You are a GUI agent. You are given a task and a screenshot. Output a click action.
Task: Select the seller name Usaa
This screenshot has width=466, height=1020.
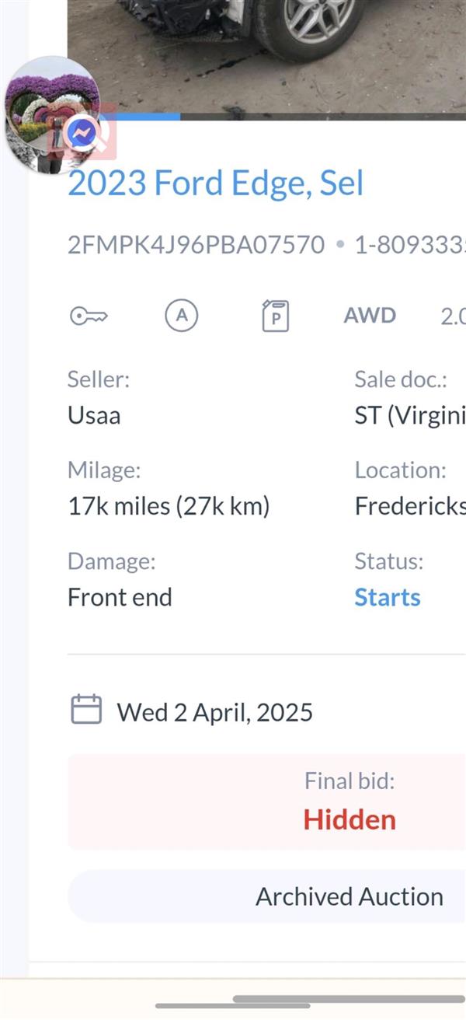[x=94, y=415]
